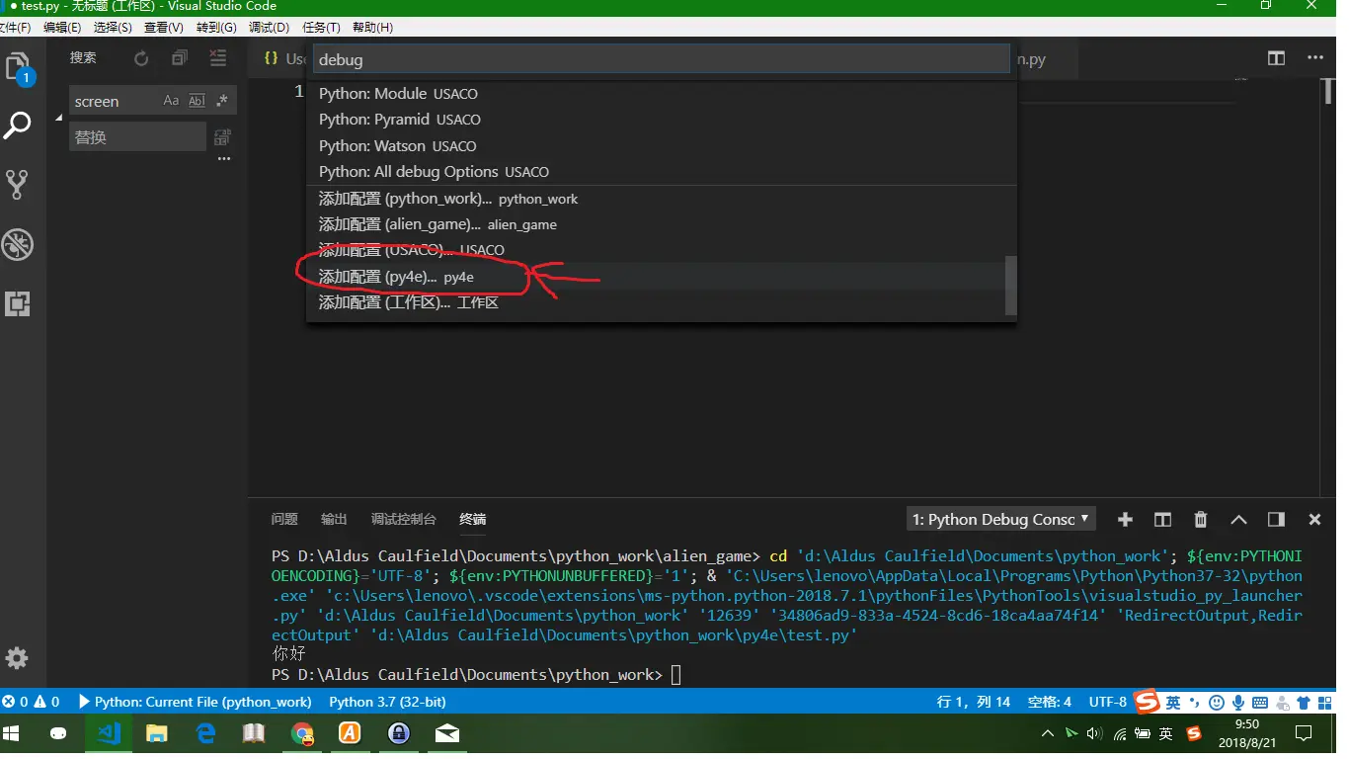The width and height of the screenshot is (1349, 759).
Task: Open the 转到(G) menu
Action: coord(216,28)
